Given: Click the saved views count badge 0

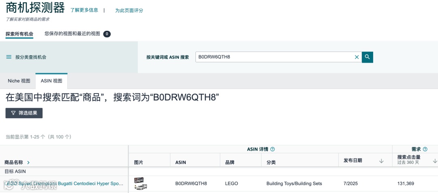Looking at the screenshot, I should click(x=107, y=34).
